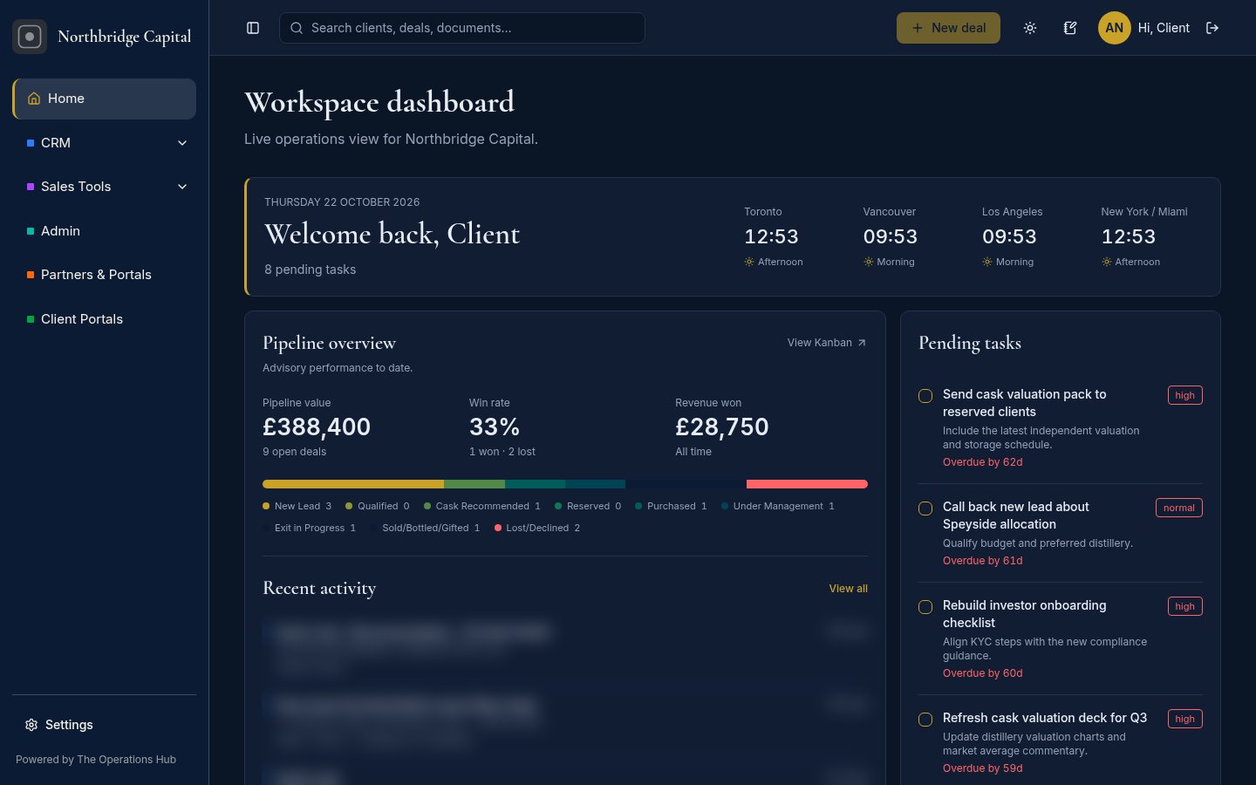The image size is (1256, 785).
Task: Click 'Overdue by 59d' label
Action: [x=983, y=768]
